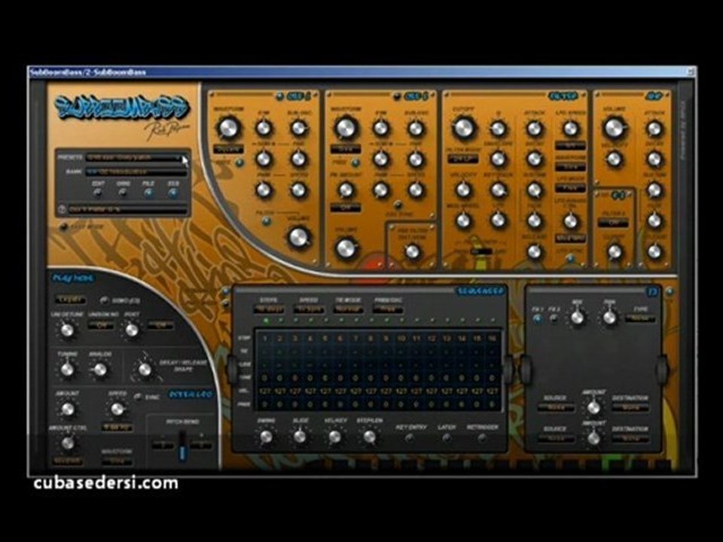
Task: Toggle the filter LFO Sync LED
Action: (570, 258)
